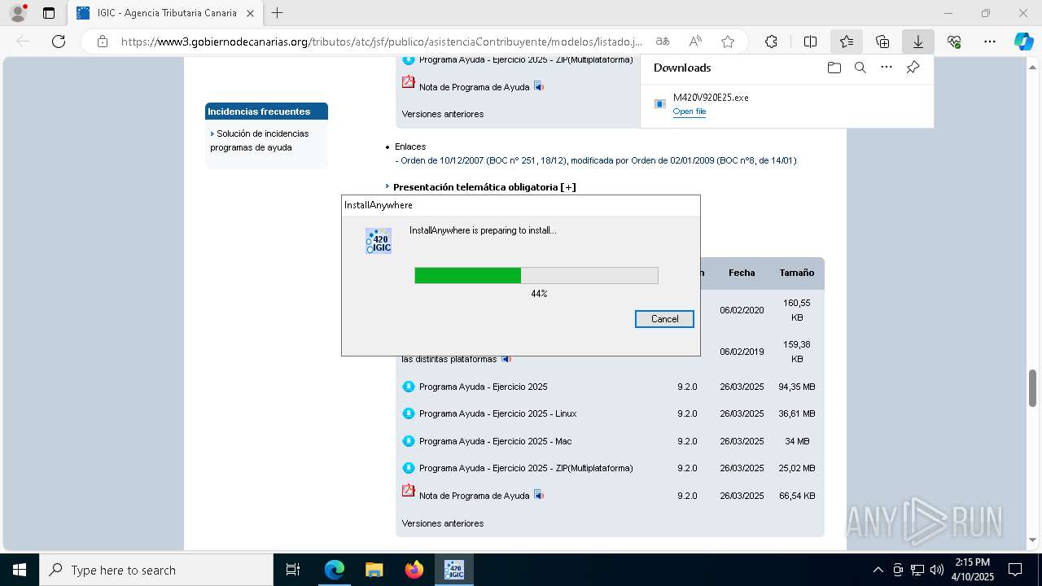Open Windows Start menu
The width and height of the screenshot is (1042, 586).
[x=19, y=570]
